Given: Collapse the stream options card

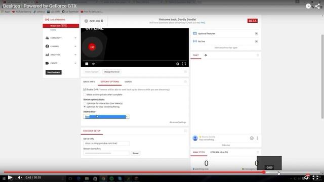Looking at the screenshot, I should pos(185,82).
